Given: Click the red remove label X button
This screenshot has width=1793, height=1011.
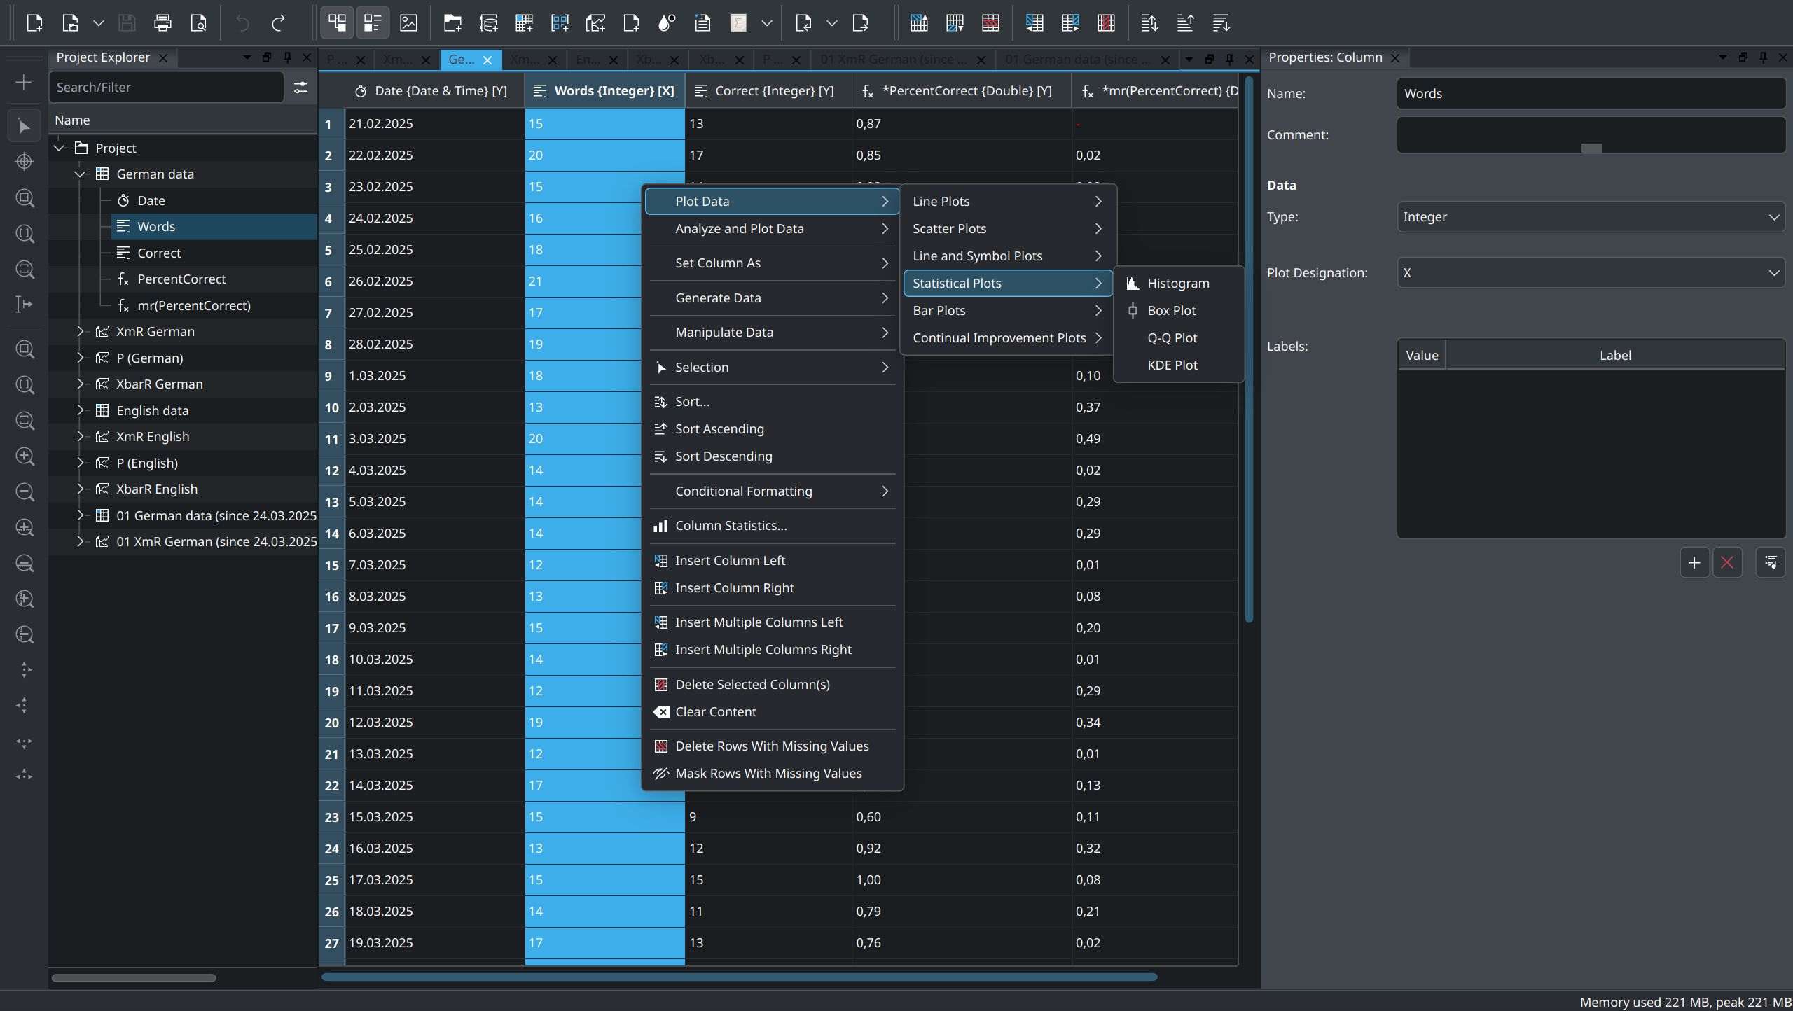Looking at the screenshot, I should (1727, 562).
